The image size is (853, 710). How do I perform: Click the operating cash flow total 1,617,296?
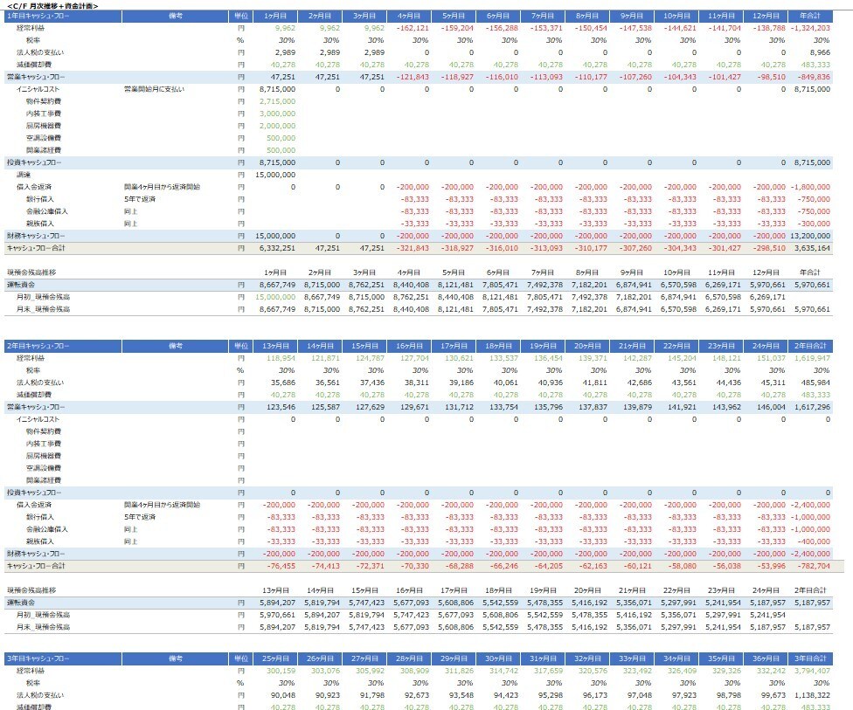pyautogui.click(x=812, y=408)
